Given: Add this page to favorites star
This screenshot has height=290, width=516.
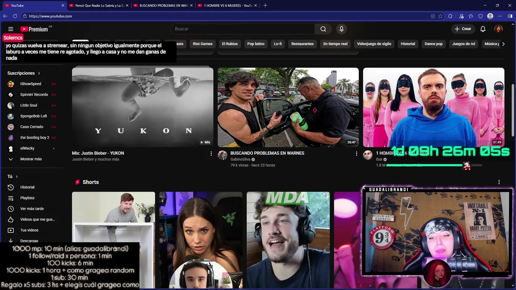Looking at the screenshot, I should click(x=441, y=16).
